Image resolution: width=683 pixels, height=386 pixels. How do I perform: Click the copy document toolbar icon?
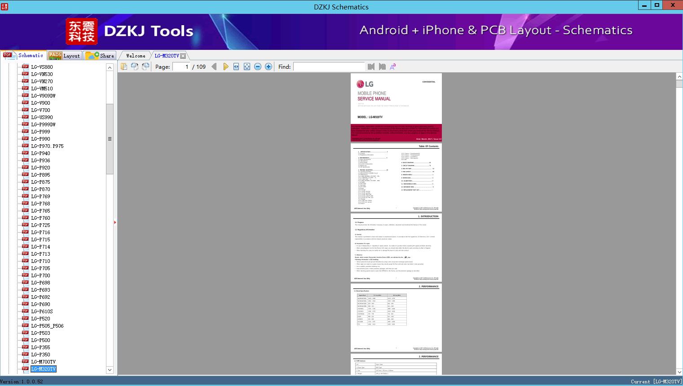(124, 67)
